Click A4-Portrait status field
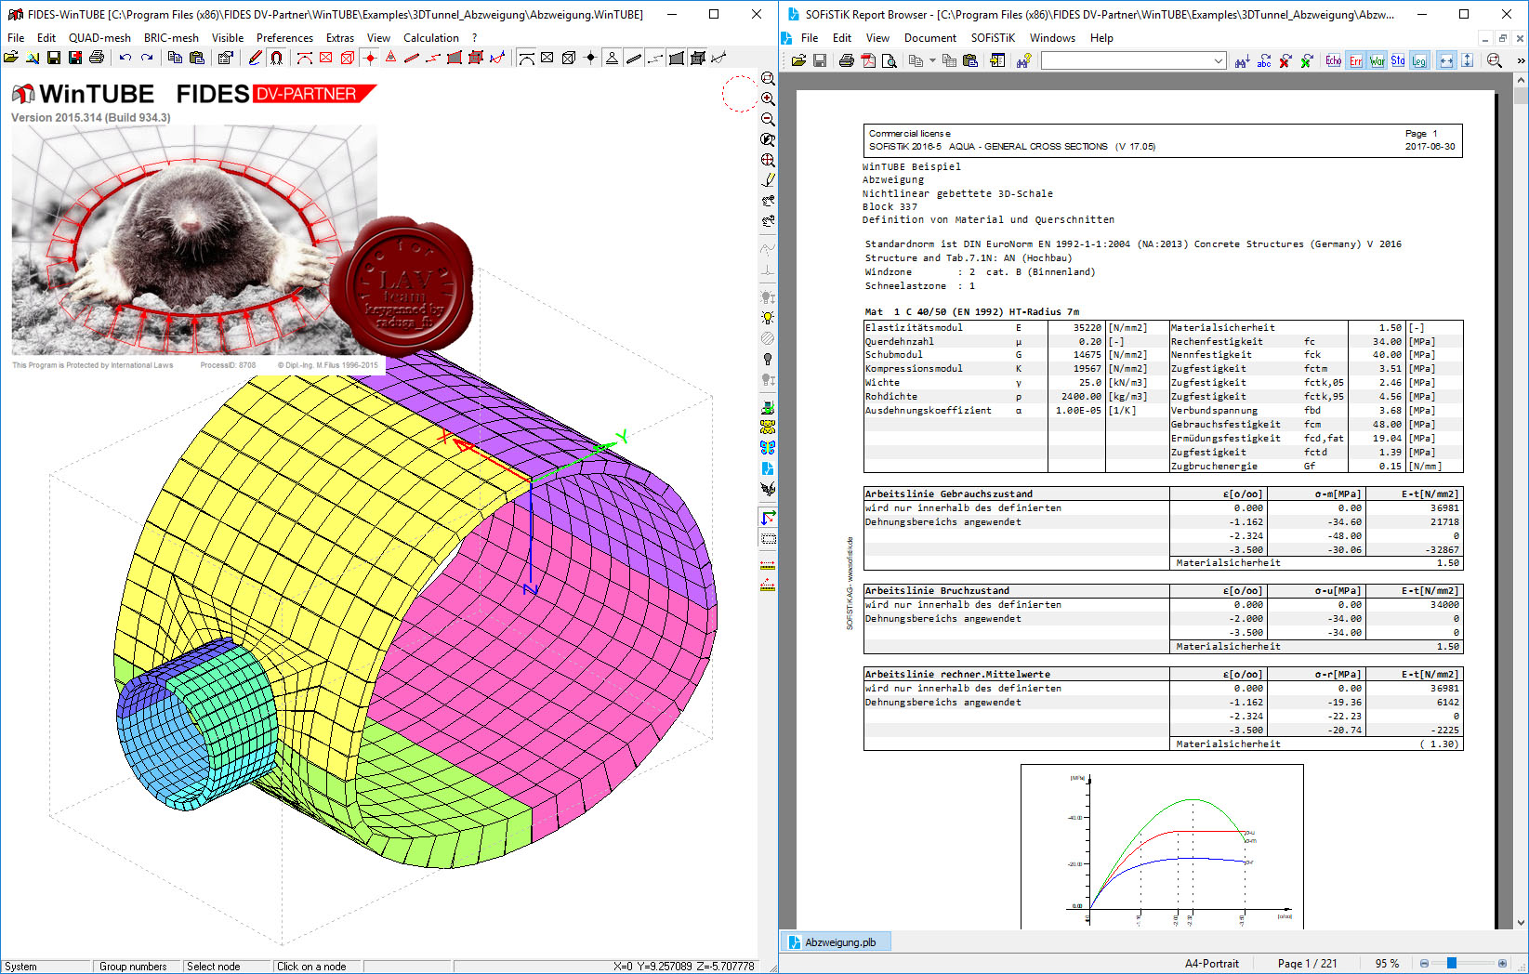 (x=1211, y=964)
